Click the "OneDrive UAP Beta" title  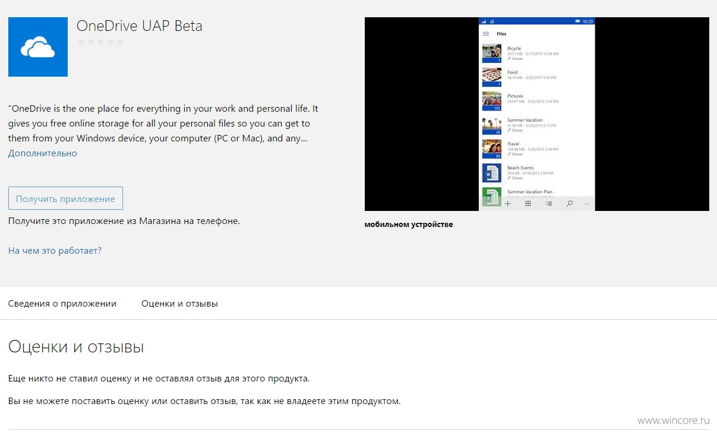[x=140, y=26]
